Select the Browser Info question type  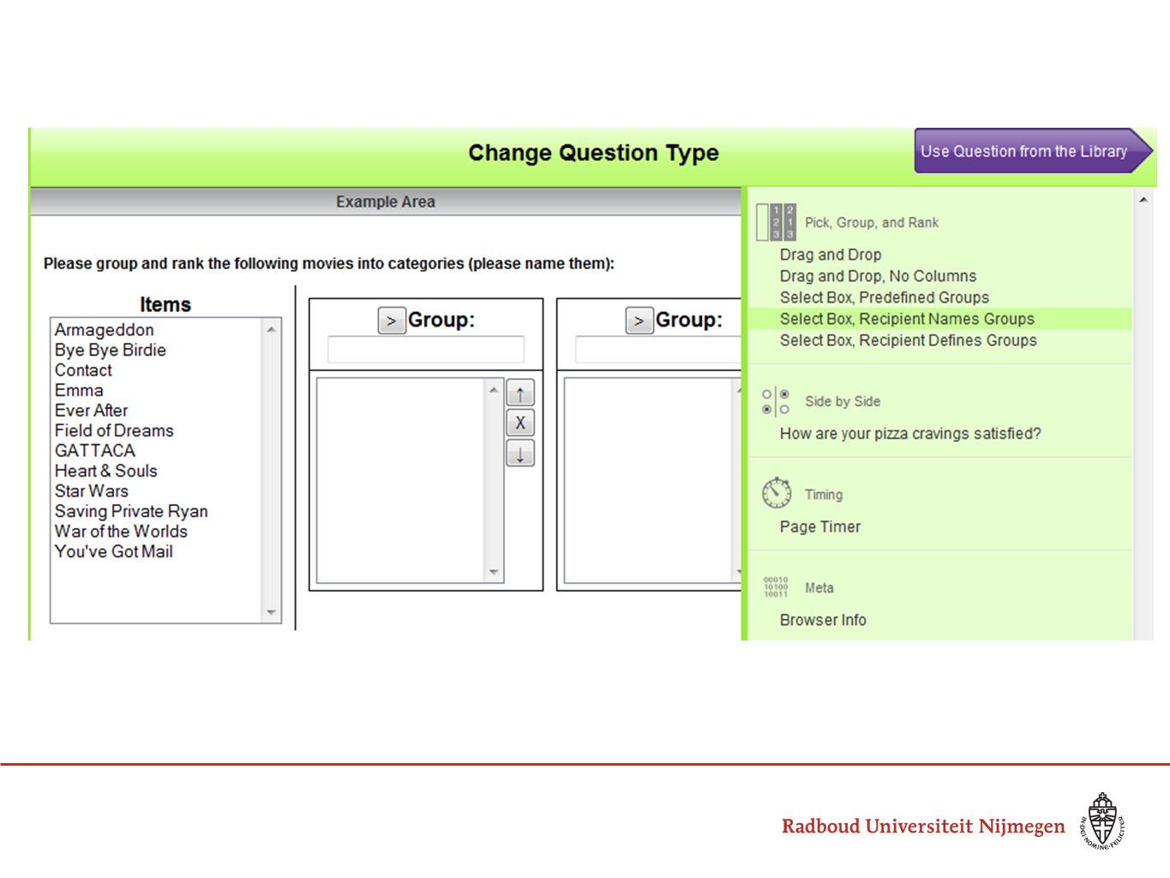point(823,620)
